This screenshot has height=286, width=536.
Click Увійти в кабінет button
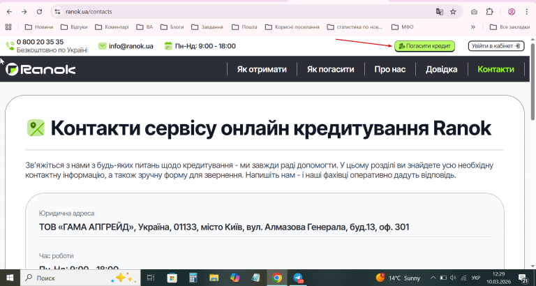[496, 46]
